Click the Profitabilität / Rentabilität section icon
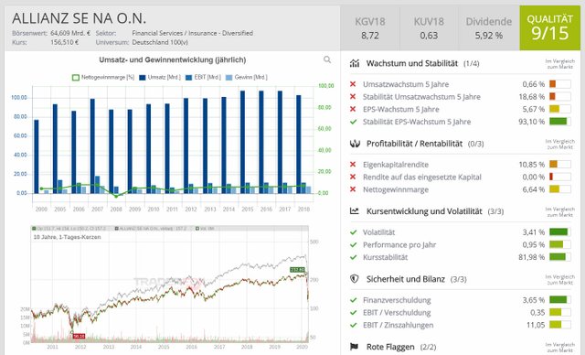 [355, 144]
